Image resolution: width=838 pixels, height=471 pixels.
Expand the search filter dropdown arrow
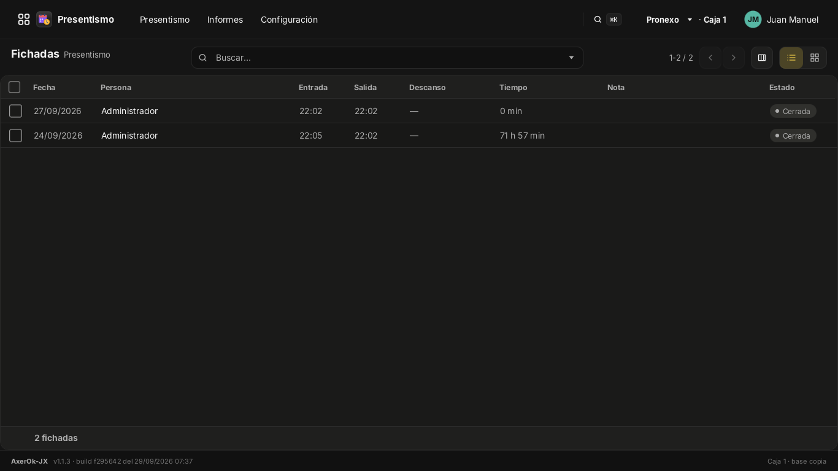[571, 58]
